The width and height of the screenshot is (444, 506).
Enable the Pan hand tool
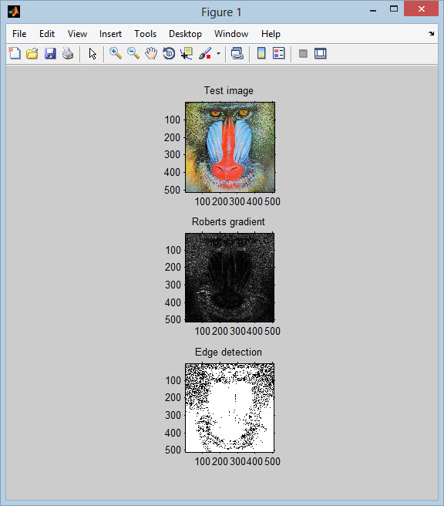tap(151, 53)
